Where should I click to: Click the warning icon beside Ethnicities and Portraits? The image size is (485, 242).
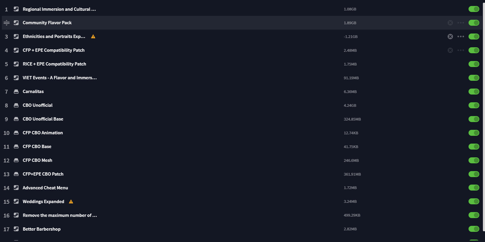point(93,36)
